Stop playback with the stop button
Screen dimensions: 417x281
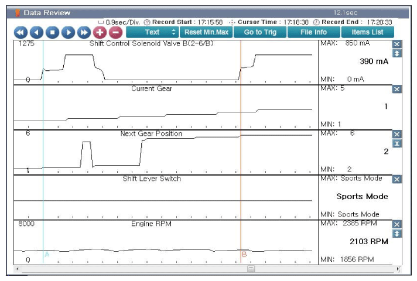click(x=52, y=32)
